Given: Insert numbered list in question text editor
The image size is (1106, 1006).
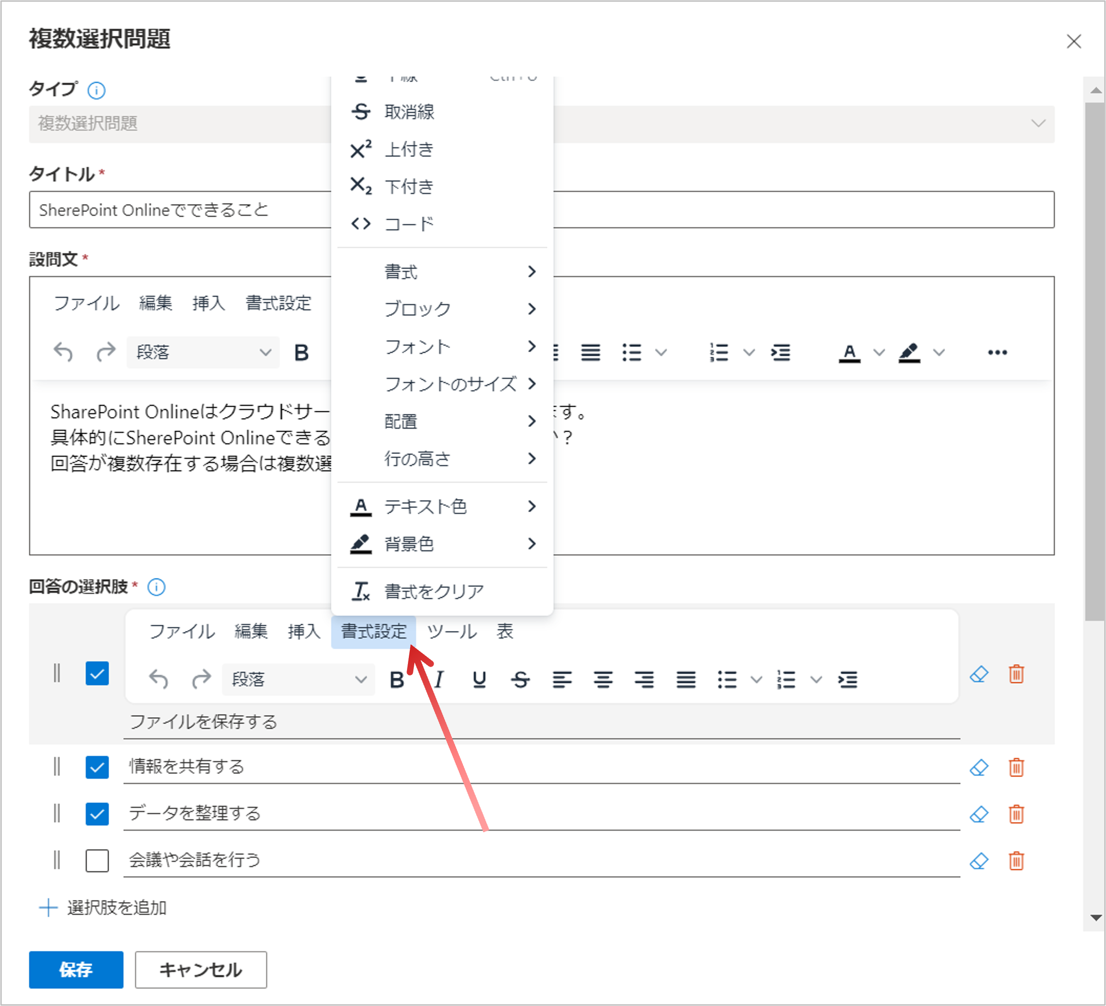Looking at the screenshot, I should (x=719, y=352).
